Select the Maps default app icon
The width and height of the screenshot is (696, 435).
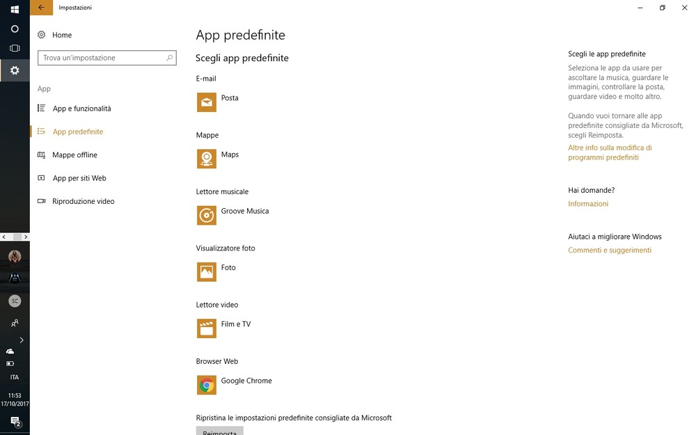(x=207, y=159)
